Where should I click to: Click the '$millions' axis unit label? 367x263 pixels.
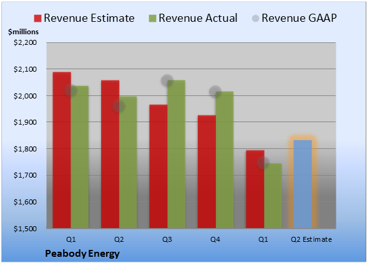click(x=24, y=32)
